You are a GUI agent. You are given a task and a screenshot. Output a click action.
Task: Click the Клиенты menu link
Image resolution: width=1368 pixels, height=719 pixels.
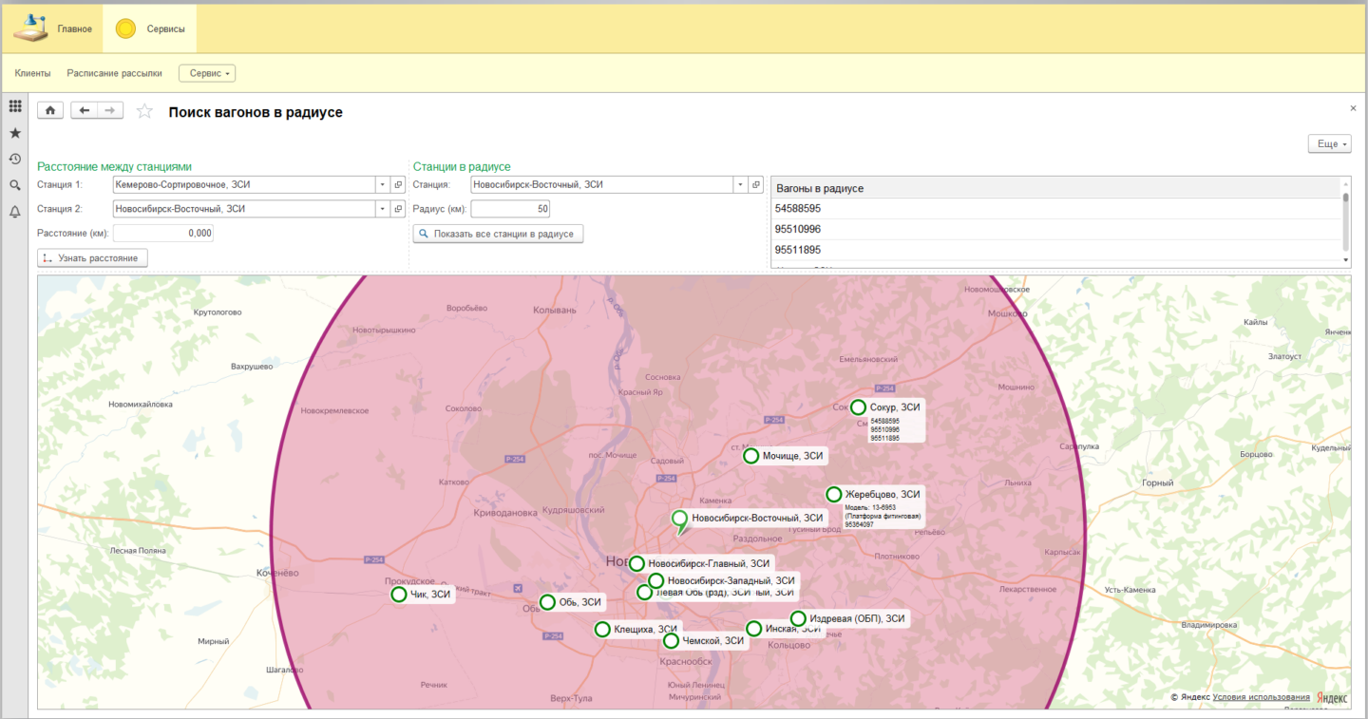pyautogui.click(x=32, y=73)
